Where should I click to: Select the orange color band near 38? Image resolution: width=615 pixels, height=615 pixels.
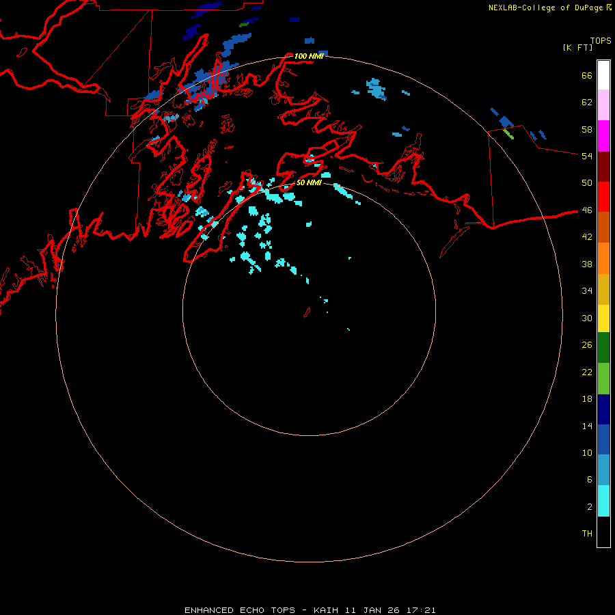(x=603, y=258)
